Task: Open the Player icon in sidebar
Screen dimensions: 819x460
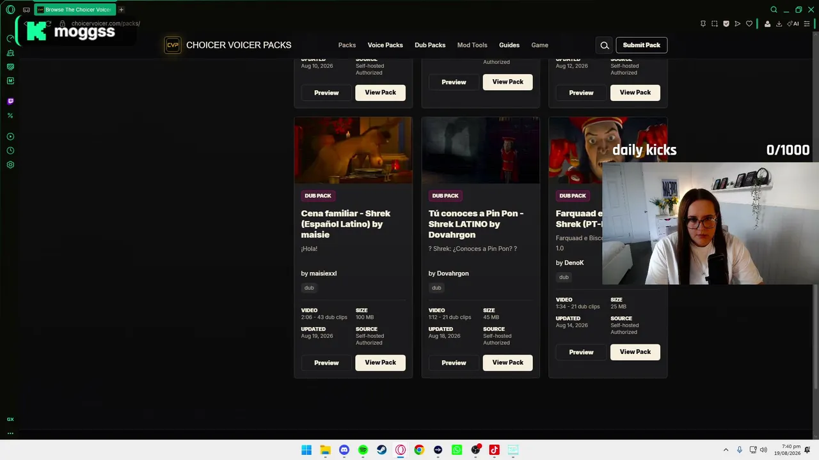Action: (x=10, y=137)
